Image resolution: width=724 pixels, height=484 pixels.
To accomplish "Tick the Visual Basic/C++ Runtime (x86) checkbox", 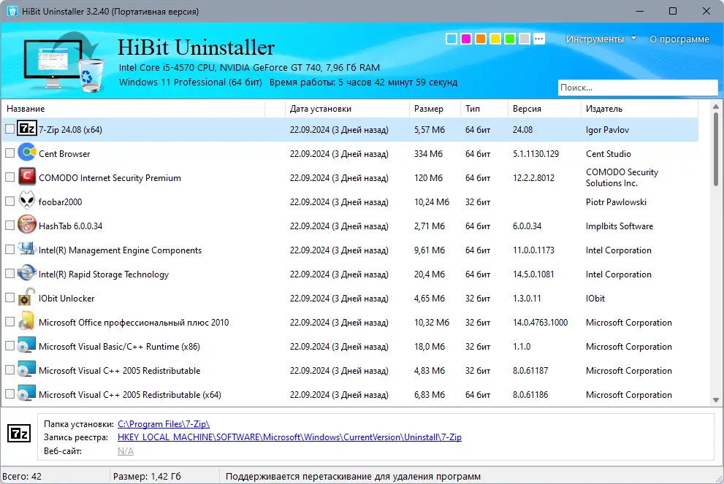I will 9,346.
